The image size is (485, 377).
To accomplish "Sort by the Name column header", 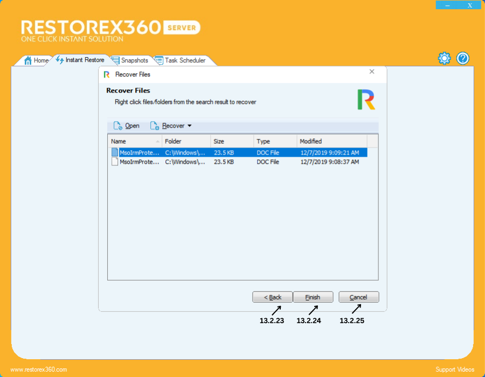I will click(x=135, y=141).
